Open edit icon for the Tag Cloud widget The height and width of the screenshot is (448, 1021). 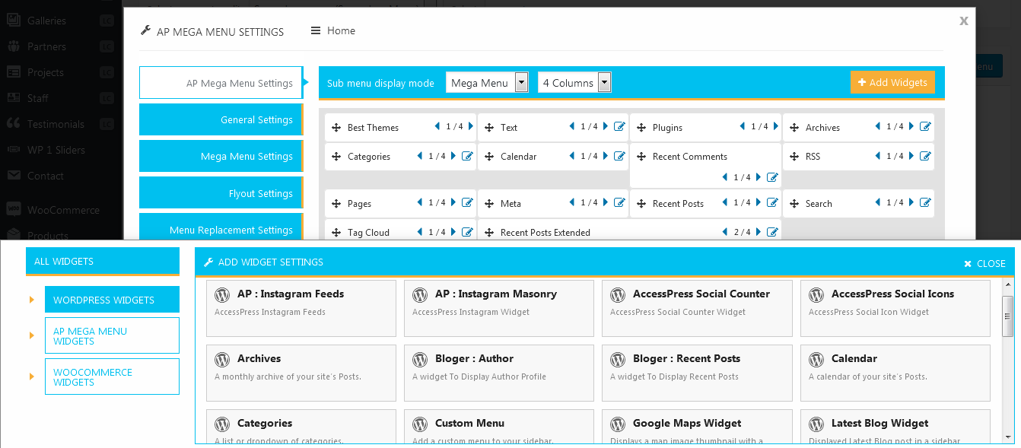(467, 232)
